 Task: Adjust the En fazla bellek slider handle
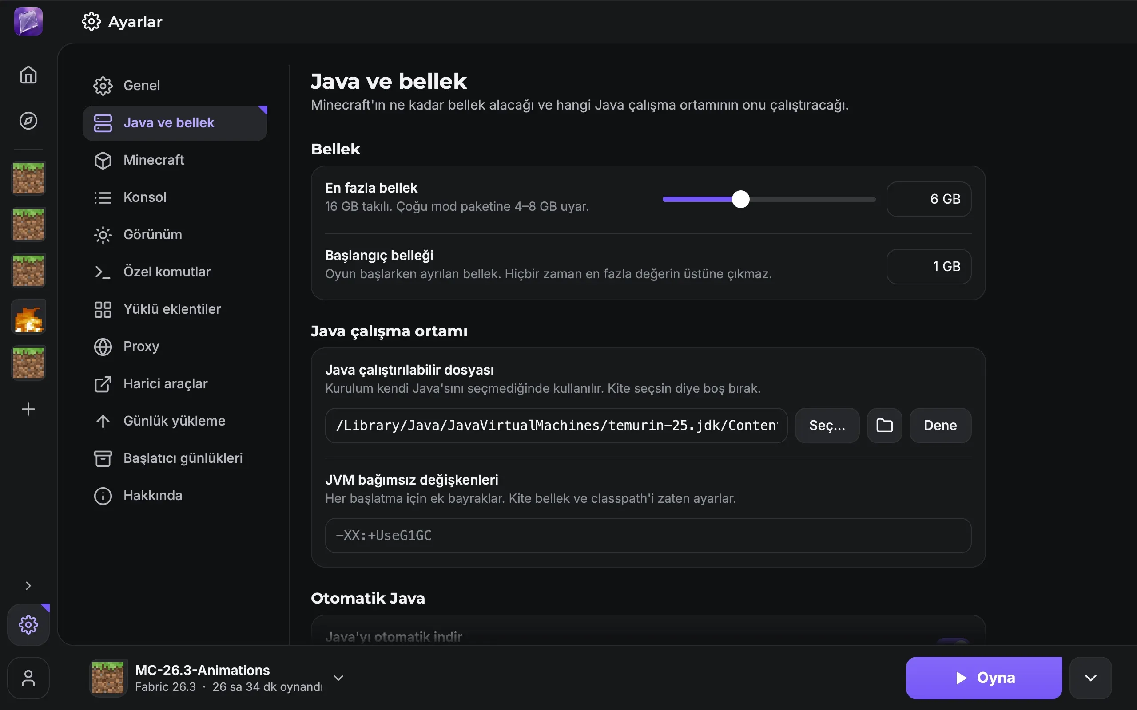(x=741, y=199)
